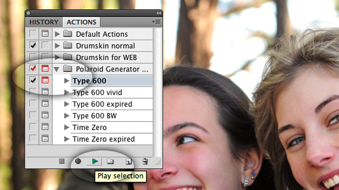The width and height of the screenshot is (339, 190).
Task: Select the Type 600 BW action
Action: pos(95,116)
